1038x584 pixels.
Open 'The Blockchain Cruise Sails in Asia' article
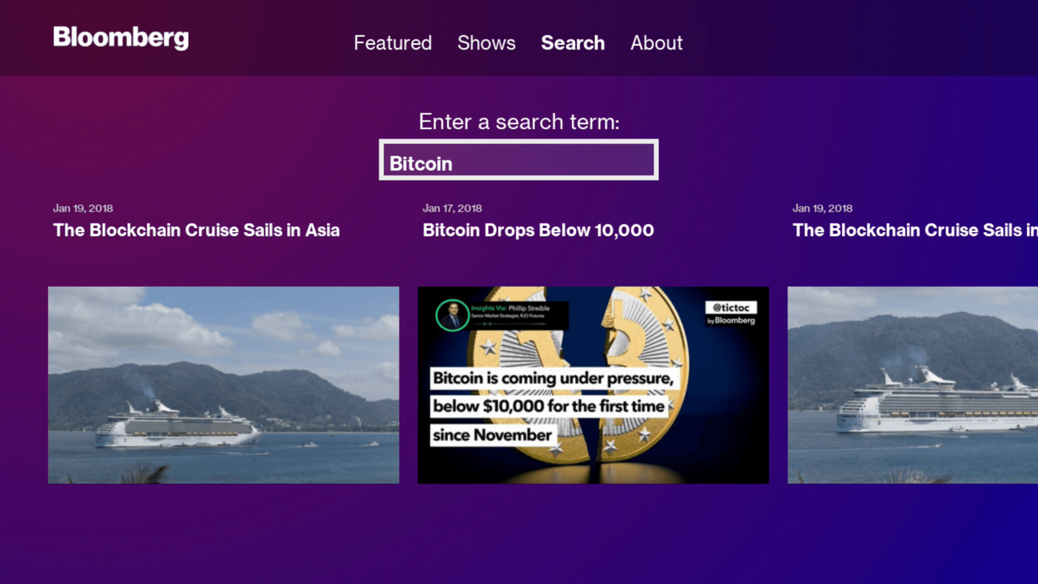pos(196,230)
